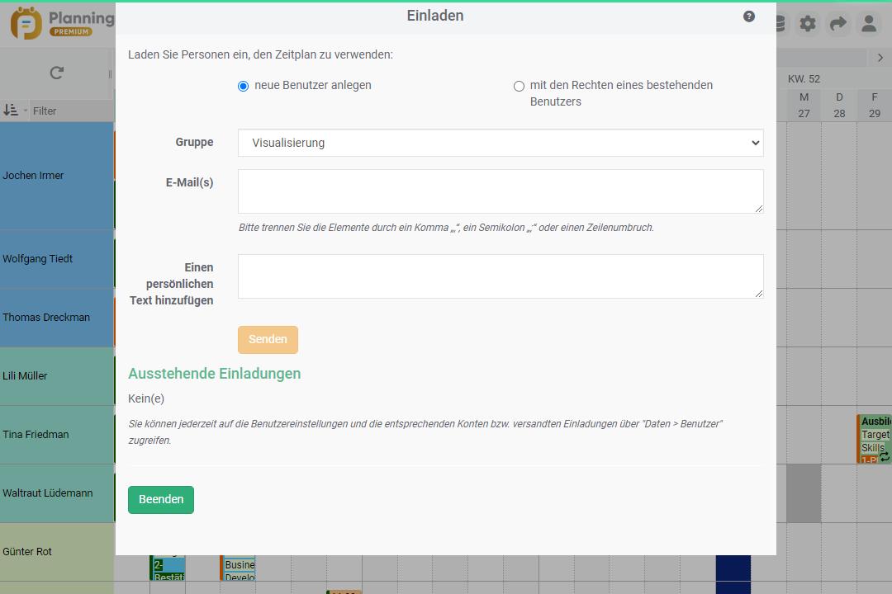Click the refresh icon
892x594 pixels.
pyautogui.click(x=56, y=73)
